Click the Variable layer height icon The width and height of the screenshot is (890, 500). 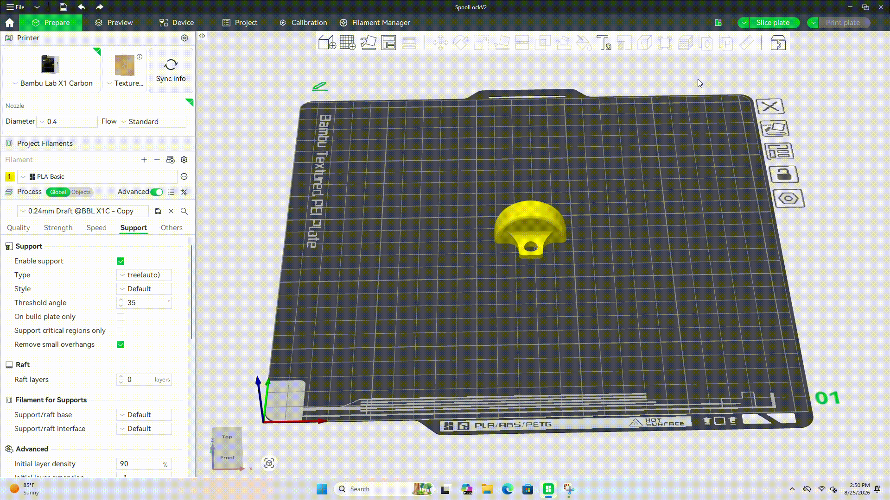pos(409,43)
